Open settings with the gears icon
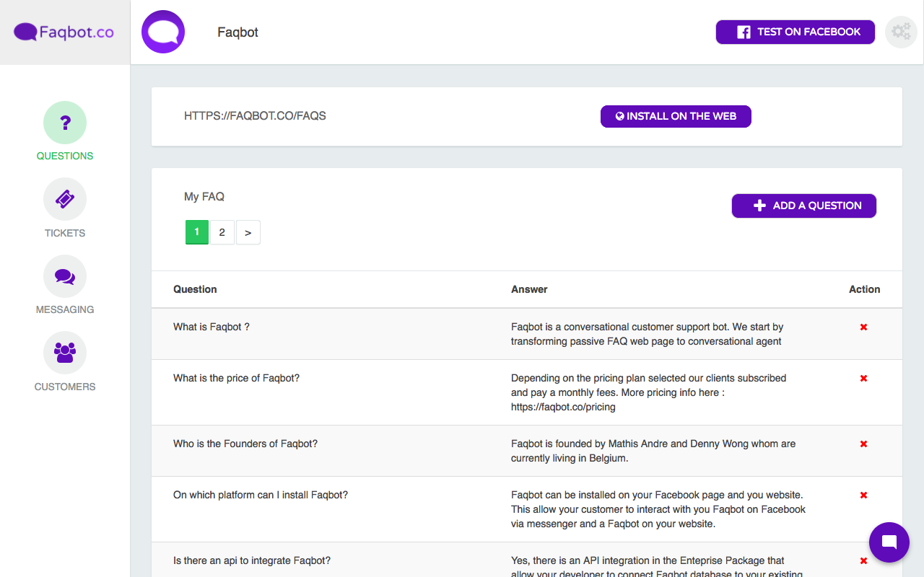The height and width of the screenshot is (577, 924). pos(901,32)
